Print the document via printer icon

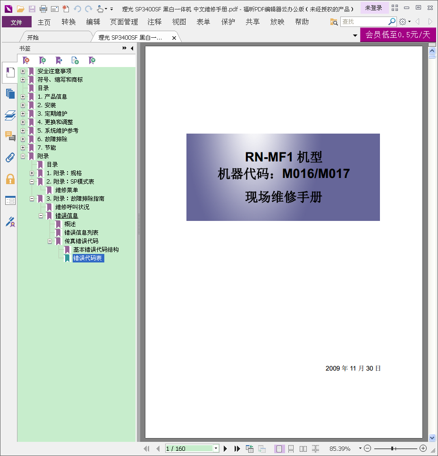(x=43, y=9)
